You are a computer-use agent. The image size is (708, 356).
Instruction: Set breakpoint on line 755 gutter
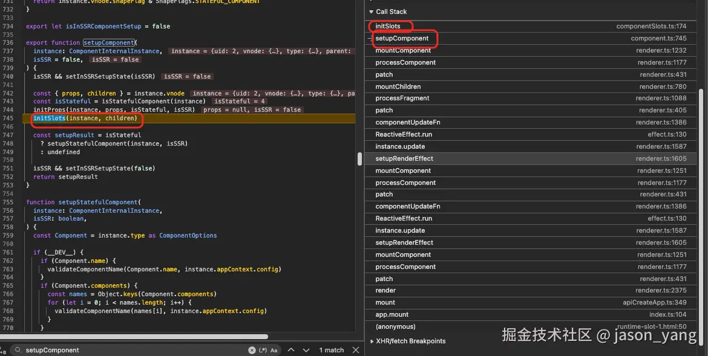point(8,202)
